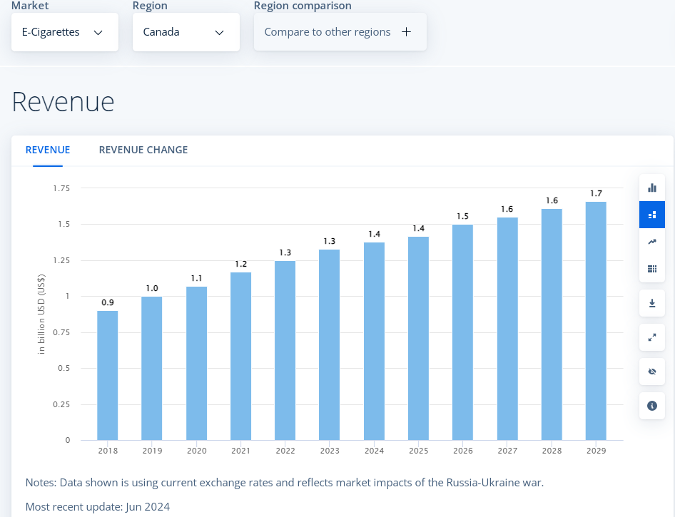This screenshot has width=675, height=517.
Task: Expand chart to fullscreen
Action: [x=651, y=337]
